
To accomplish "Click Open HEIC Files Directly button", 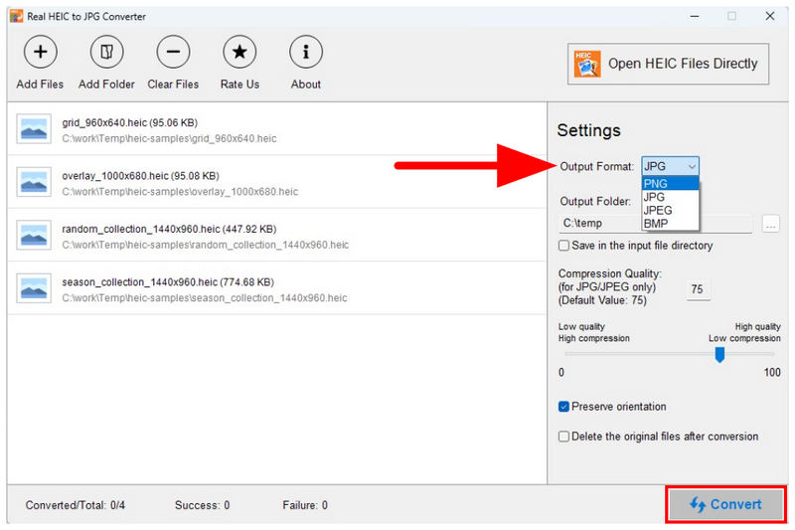I will [x=668, y=64].
